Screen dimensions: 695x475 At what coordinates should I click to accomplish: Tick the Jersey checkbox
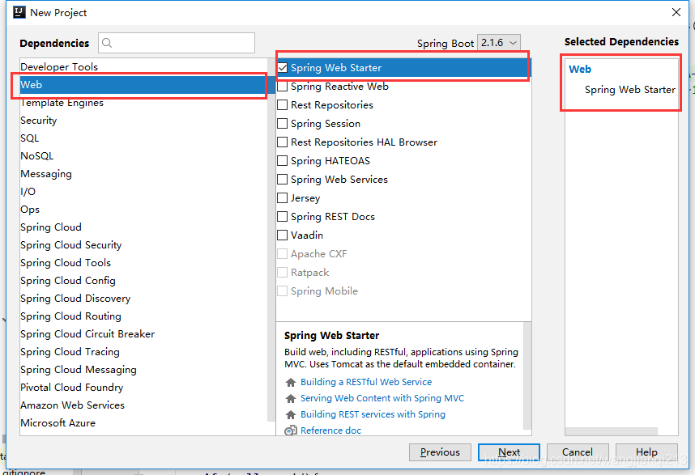point(283,198)
